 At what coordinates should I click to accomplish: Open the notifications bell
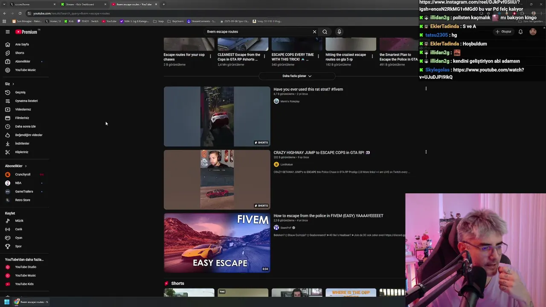520,32
